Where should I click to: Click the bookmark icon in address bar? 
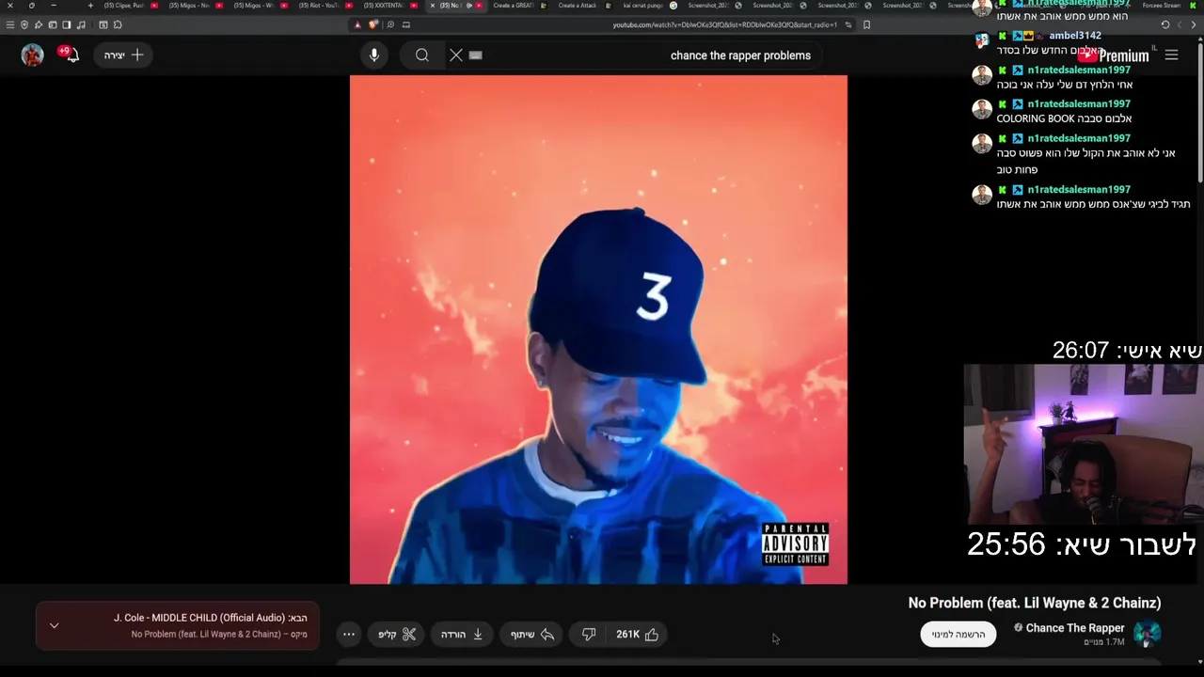[x=866, y=24]
